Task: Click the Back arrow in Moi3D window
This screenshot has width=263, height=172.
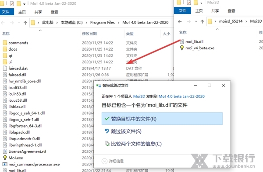Action: pyautogui.click(x=180, y=21)
